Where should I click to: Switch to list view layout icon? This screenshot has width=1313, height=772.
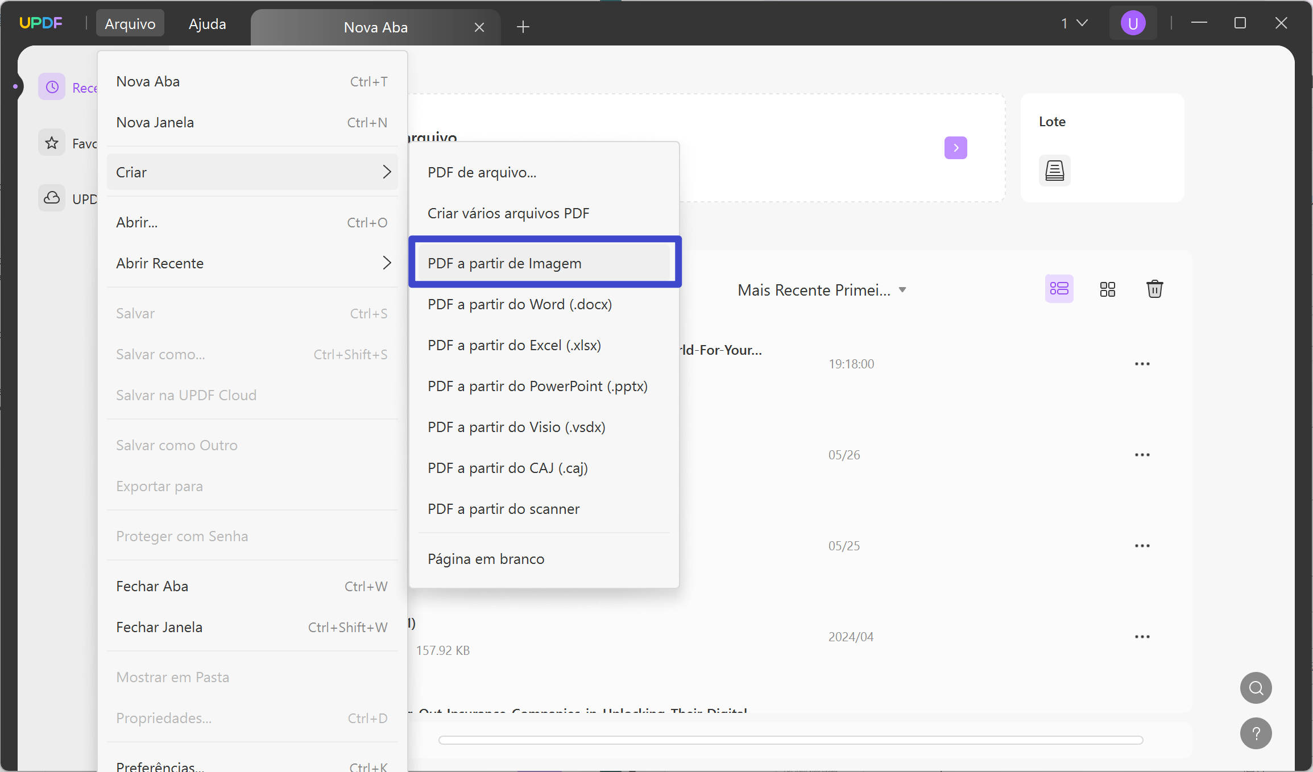click(1059, 289)
